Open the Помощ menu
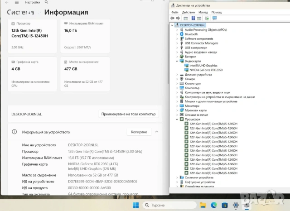This screenshot has height=211, width=290. point(217,12)
